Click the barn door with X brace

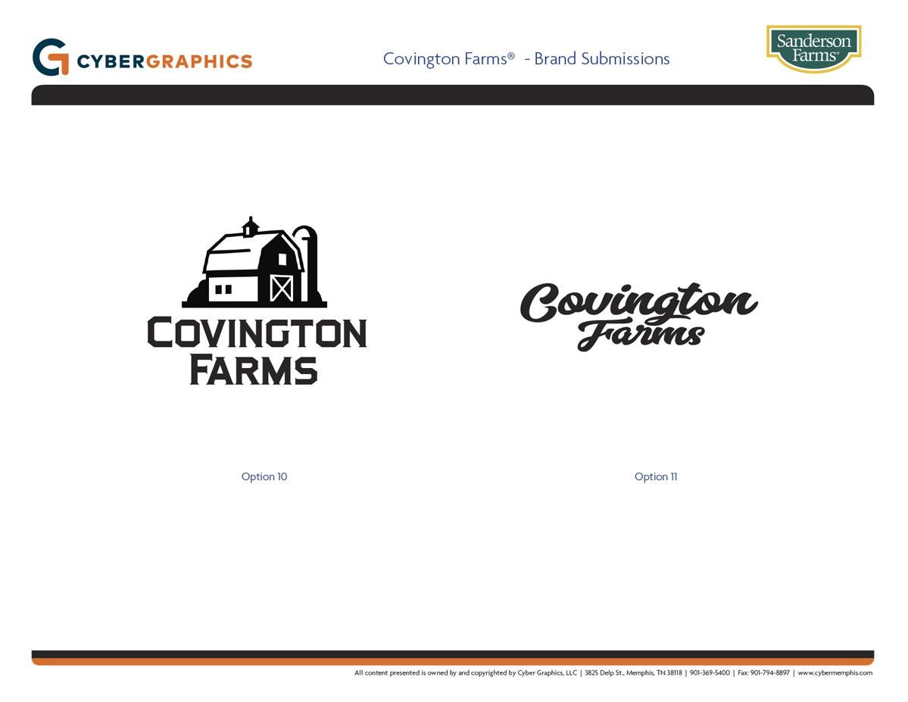coord(281,288)
